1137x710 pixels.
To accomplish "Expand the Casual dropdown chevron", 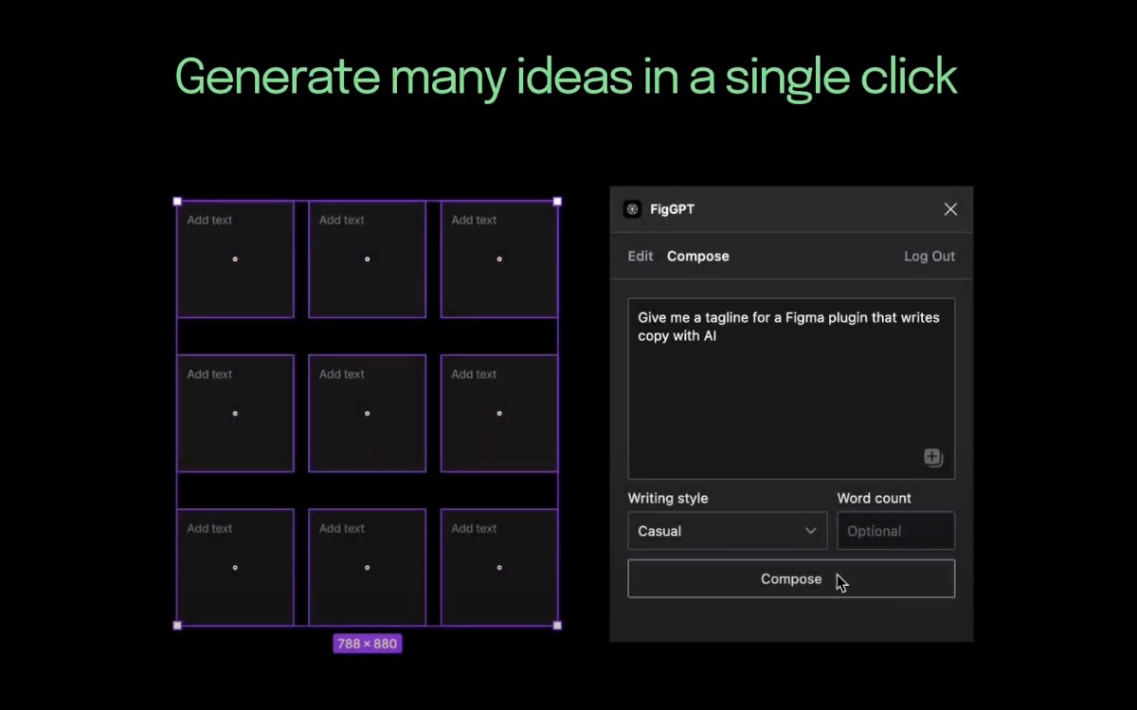I will pyautogui.click(x=811, y=531).
